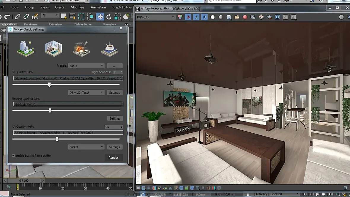The width and height of the screenshot is (350, 197).
Task: Open the Create menu
Action: pos(60,7)
